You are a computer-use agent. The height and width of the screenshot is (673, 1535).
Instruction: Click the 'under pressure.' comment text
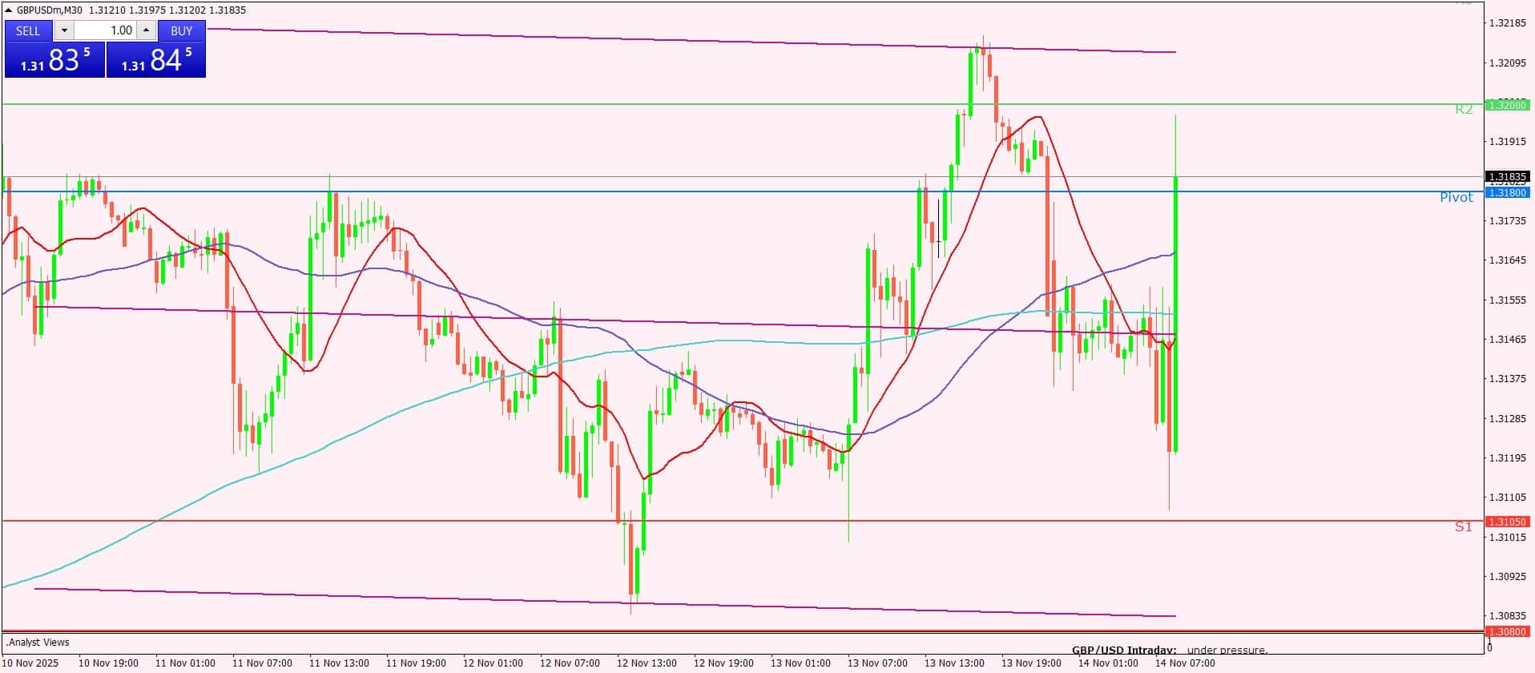pyautogui.click(x=1227, y=651)
